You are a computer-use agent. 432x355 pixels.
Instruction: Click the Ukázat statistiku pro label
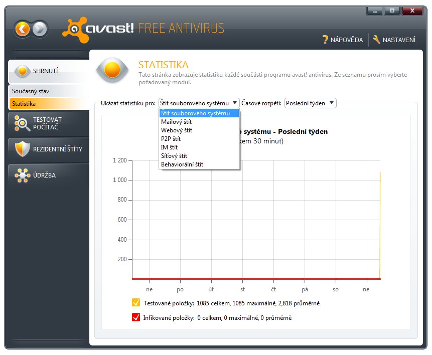[128, 103]
